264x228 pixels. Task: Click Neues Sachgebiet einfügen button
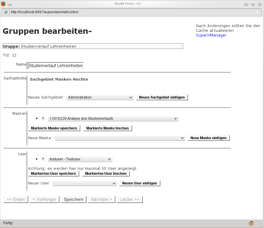point(162,97)
